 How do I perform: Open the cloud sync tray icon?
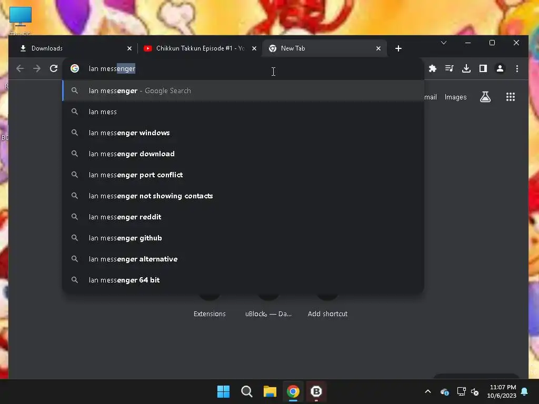click(445, 391)
